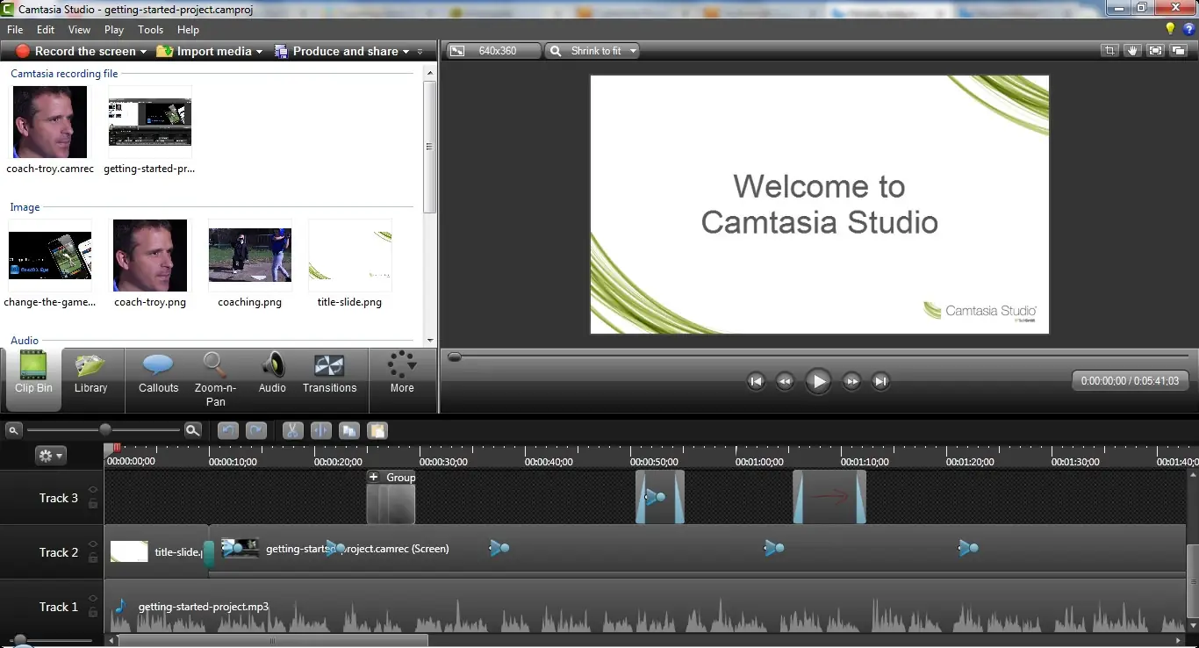1199x648 pixels.
Task: Toggle visibility eye for Track 1
Action: [x=92, y=599]
